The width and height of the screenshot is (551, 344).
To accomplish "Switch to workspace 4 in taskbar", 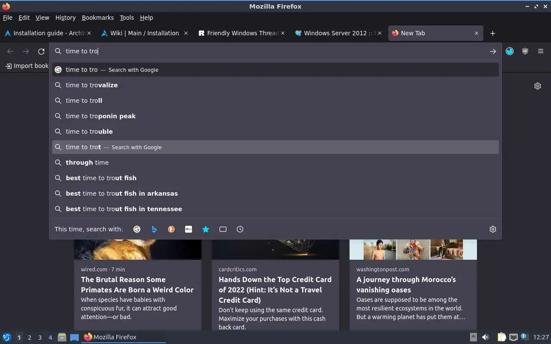I will coord(50,338).
